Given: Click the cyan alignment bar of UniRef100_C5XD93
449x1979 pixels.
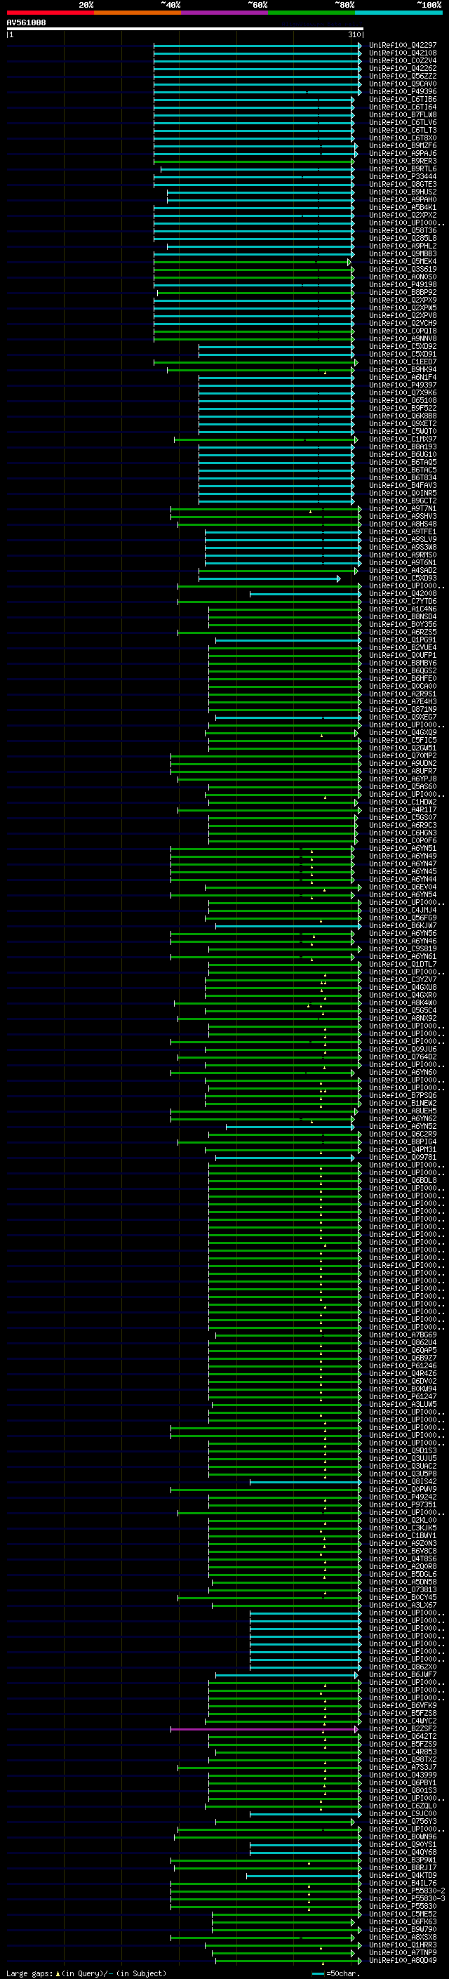Looking at the screenshot, I should tap(269, 578).
